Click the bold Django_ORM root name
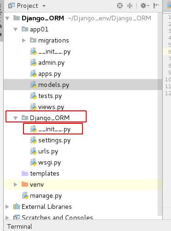 click(43, 18)
